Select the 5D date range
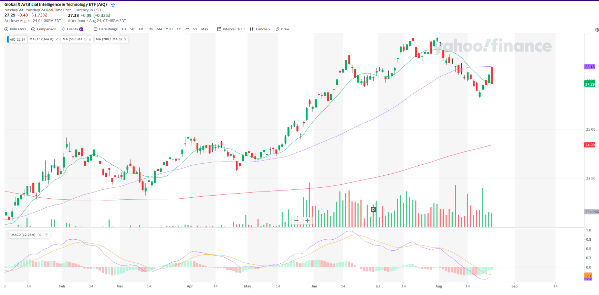This screenshot has width=599, height=295. (x=132, y=29)
